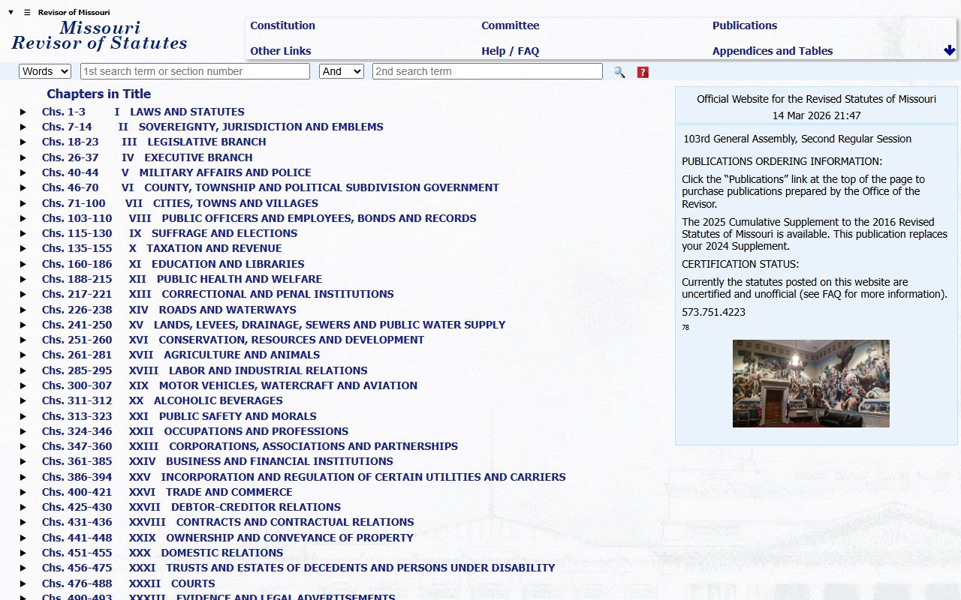Screen dimensions: 961x600
Task: Expand Title VI County Township arrow
Action: pyautogui.click(x=23, y=187)
